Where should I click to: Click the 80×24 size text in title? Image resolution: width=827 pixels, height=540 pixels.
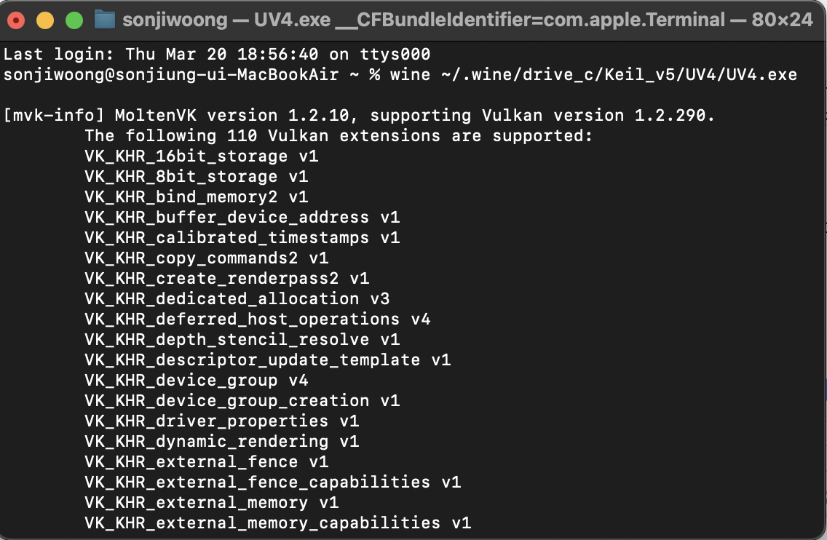tap(782, 20)
